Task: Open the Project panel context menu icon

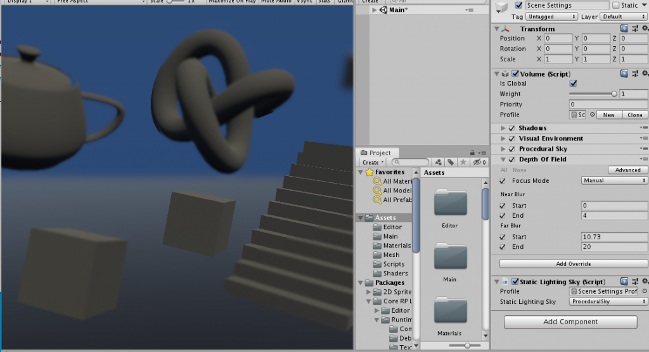Action: click(482, 153)
